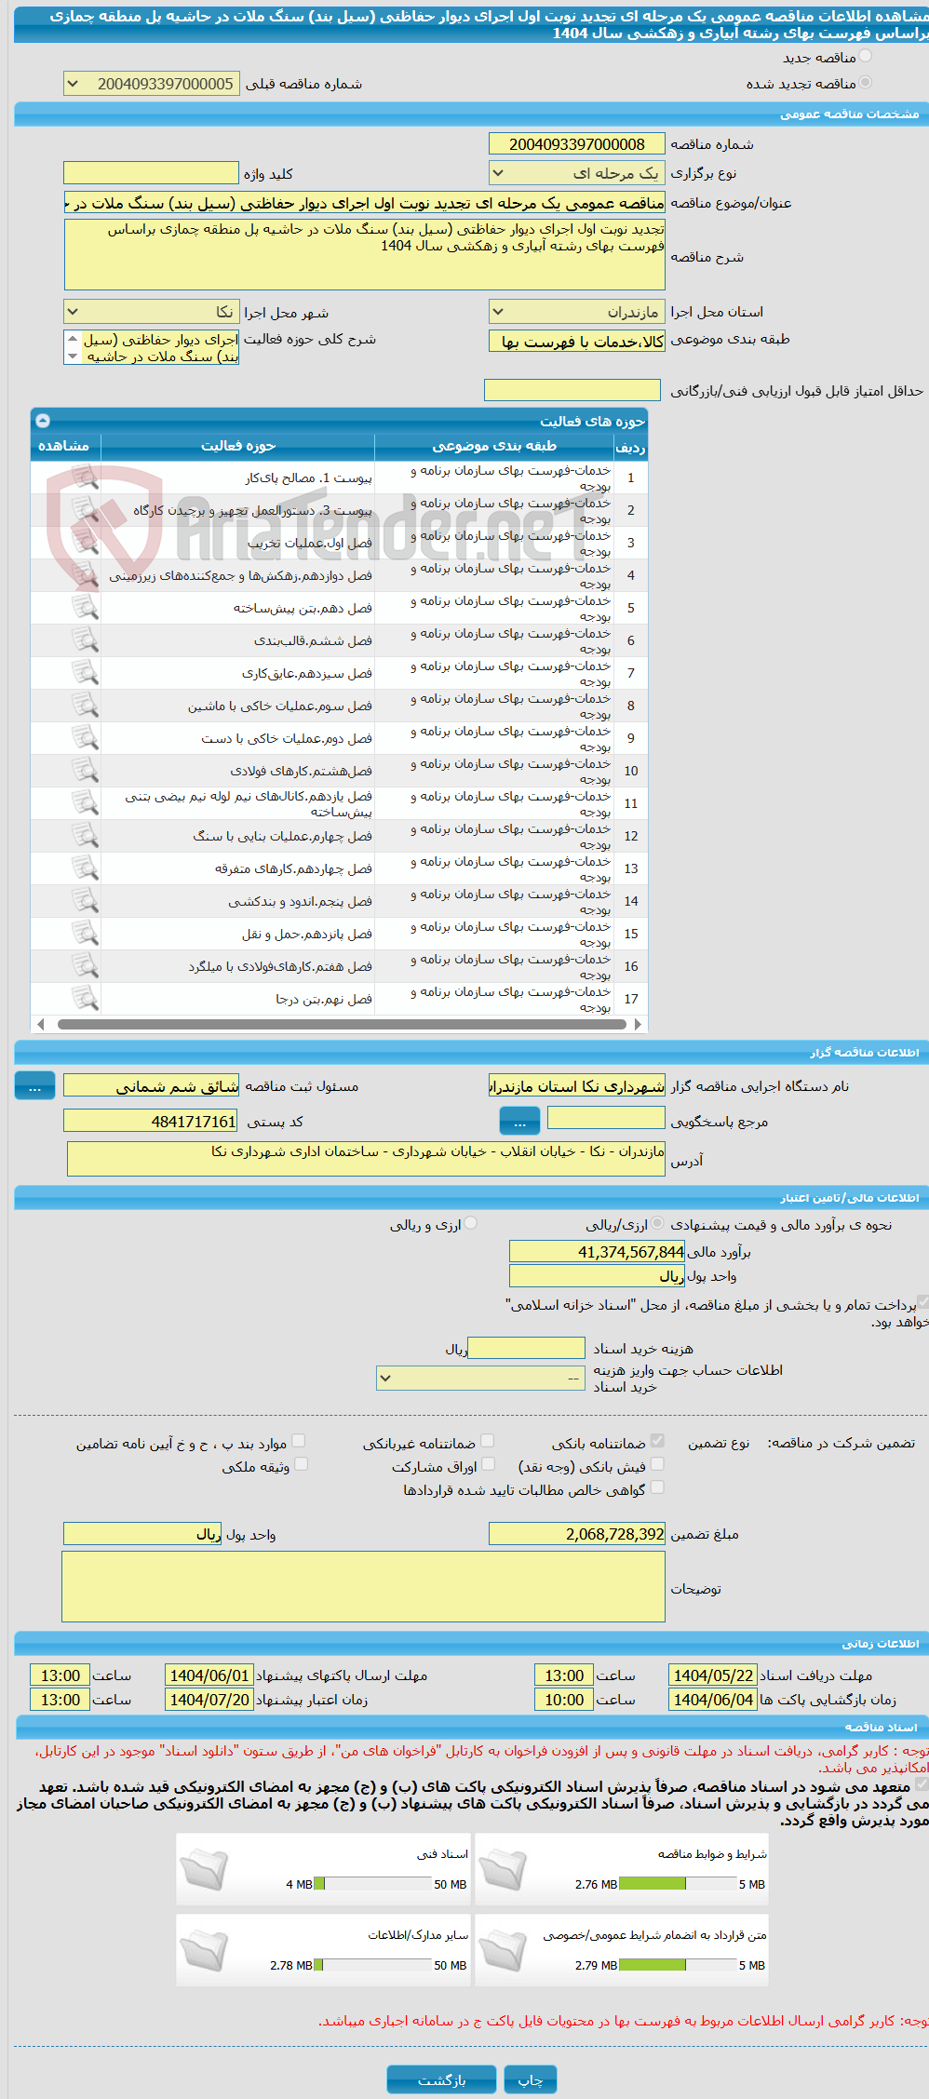Open view icon for row 16 کارهای فولادی با میلگرد
The height and width of the screenshot is (2099, 929).
(85, 966)
